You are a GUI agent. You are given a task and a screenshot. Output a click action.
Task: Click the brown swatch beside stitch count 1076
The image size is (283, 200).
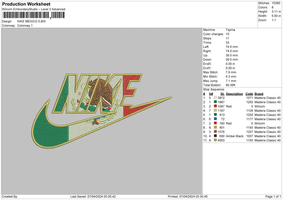point(216,132)
